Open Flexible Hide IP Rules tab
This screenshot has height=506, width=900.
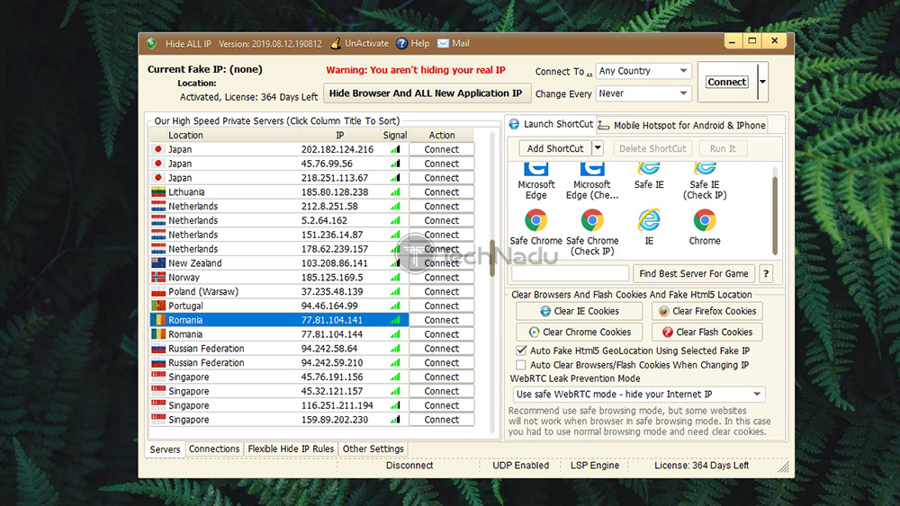291,448
